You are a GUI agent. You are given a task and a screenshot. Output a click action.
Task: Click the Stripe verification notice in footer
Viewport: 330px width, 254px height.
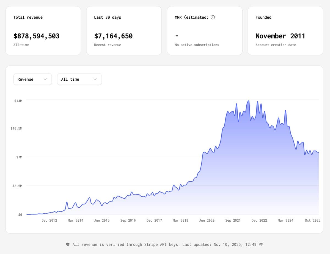point(168,244)
